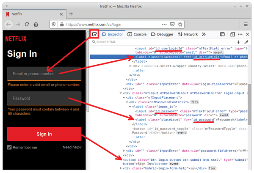This screenshot has height=173, width=254.
Task: Click the HTML inspector vertical scrollbar
Action: (x=250, y=104)
